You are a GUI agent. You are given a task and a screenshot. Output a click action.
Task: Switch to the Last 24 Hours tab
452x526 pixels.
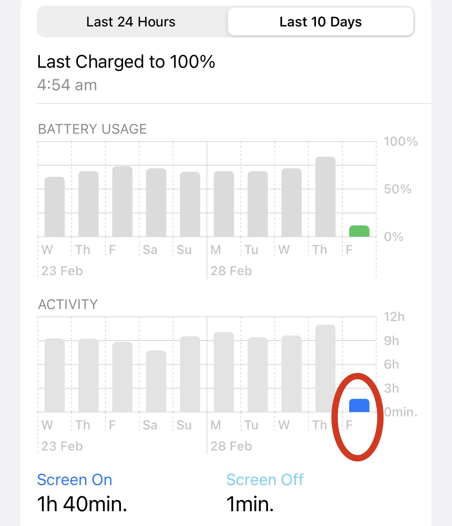point(131,22)
